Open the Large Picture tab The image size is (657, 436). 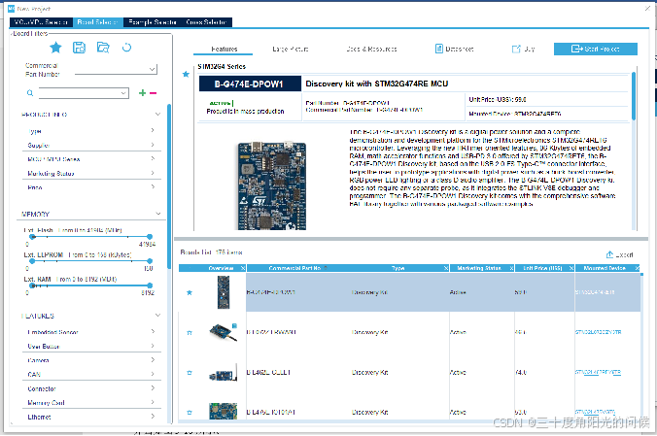(x=291, y=49)
